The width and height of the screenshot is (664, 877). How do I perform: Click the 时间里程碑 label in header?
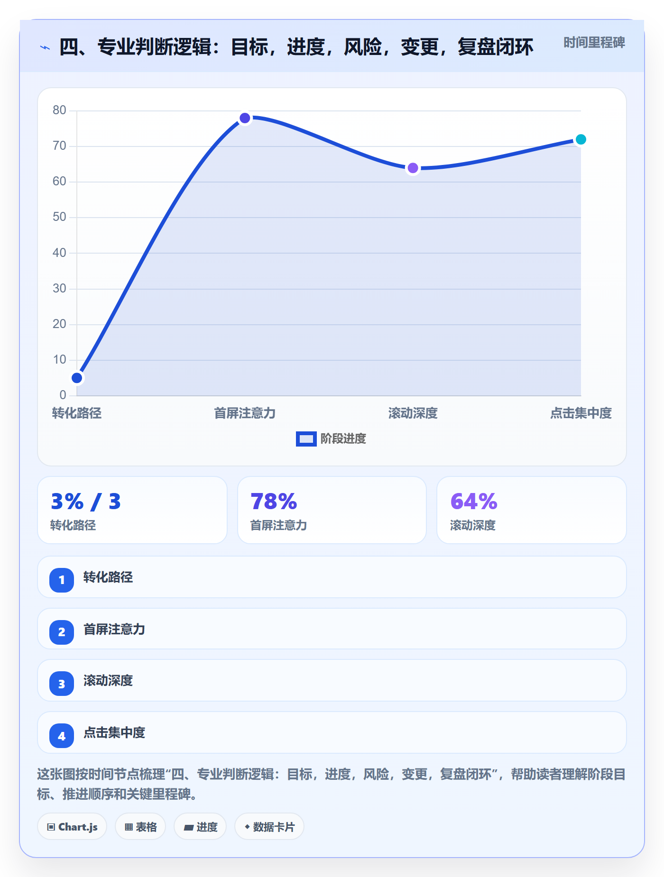[594, 43]
